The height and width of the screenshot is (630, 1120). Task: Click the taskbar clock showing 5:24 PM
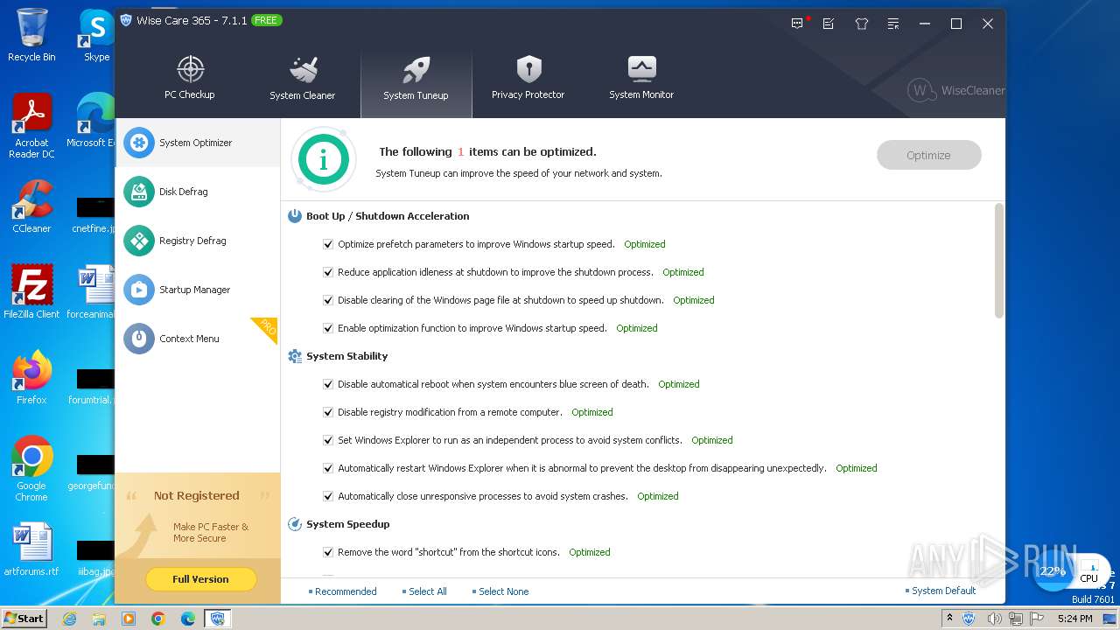click(1074, 619)
